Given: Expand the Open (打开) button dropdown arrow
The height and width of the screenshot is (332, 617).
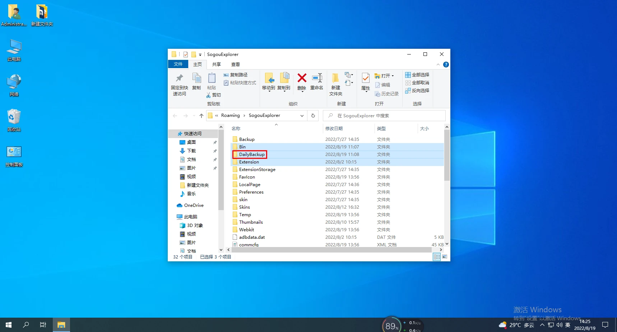Looking at the screenshot, I should [393, 76].
